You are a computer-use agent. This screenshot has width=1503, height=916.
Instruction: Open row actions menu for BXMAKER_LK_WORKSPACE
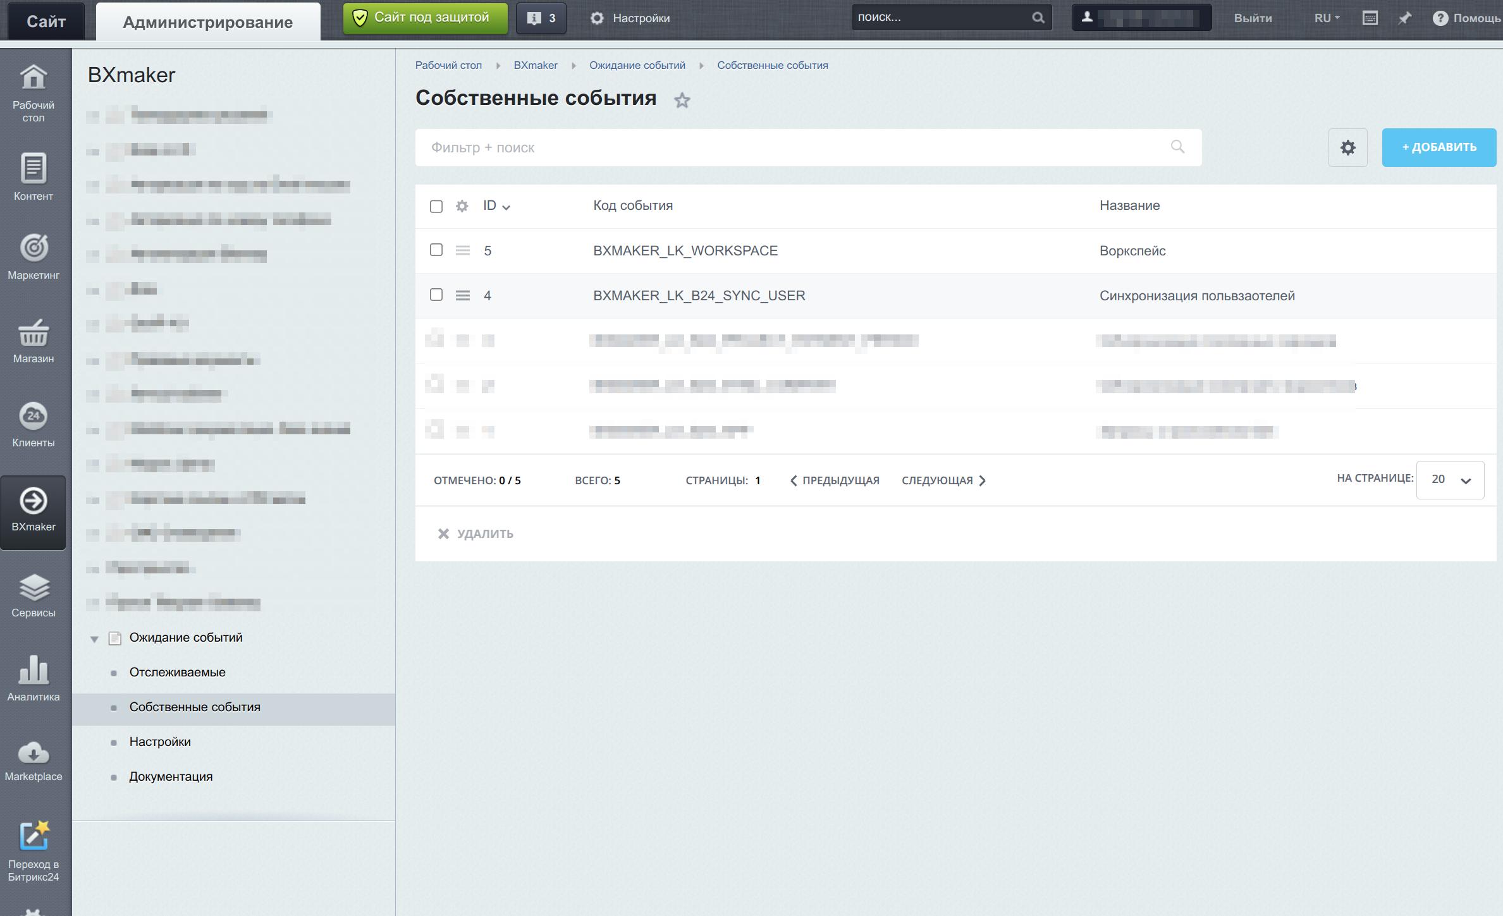coord(462,250)
